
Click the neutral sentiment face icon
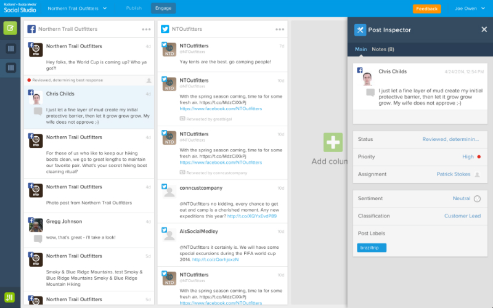tap(477, 198)
